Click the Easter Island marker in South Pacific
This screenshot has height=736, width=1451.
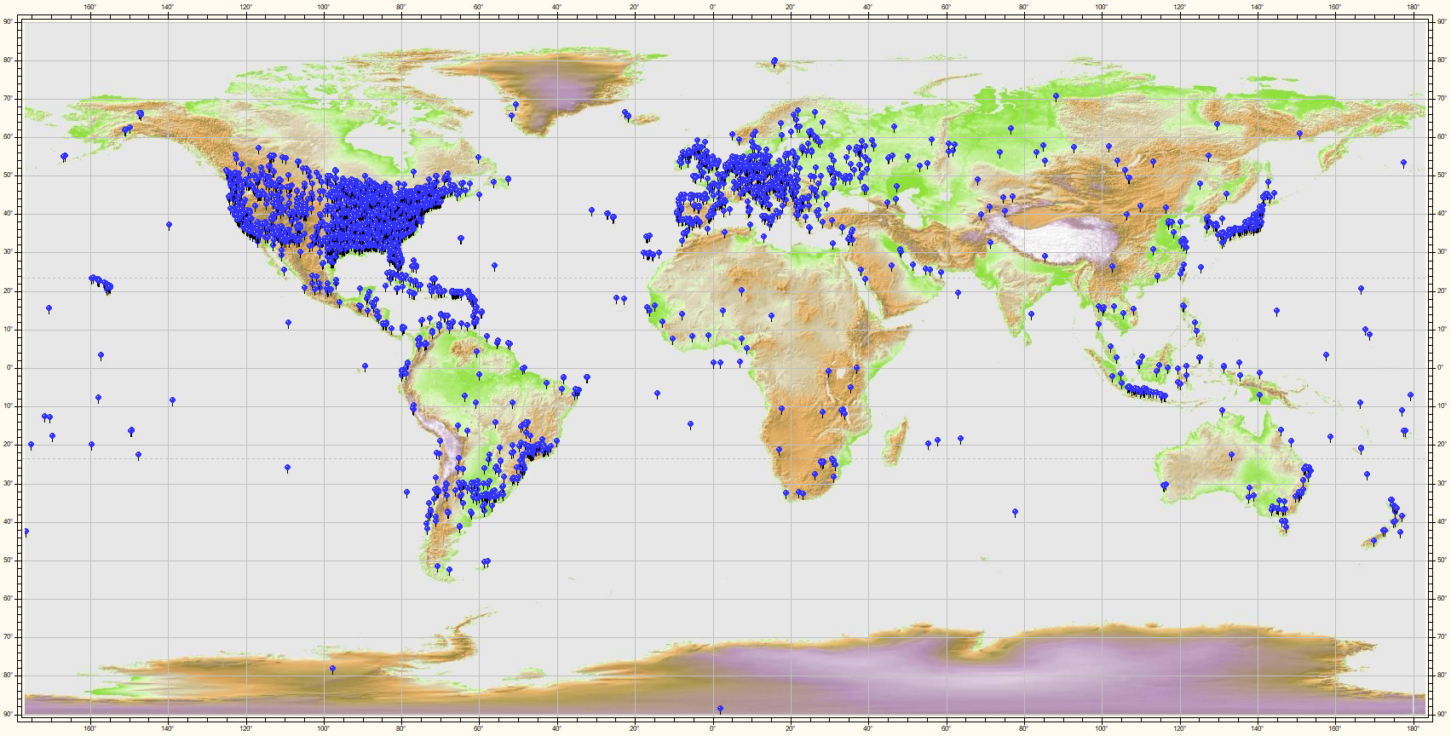[287, 468]
